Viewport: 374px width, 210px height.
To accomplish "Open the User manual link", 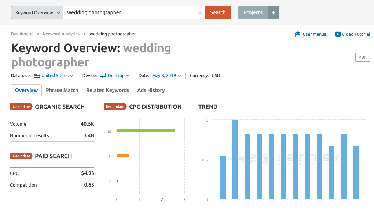I will pyautogui.click(x=315, y=34).
